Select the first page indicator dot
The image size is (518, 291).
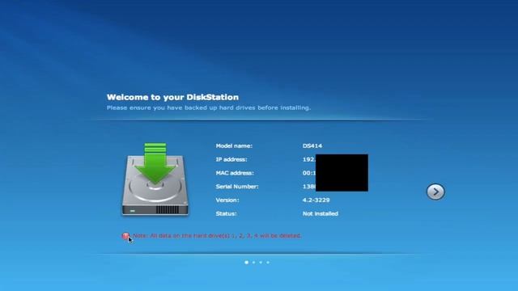pyautogui.click(x=246, y=262)
